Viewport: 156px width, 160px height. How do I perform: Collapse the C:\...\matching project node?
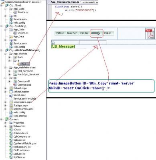coord(1,26)
